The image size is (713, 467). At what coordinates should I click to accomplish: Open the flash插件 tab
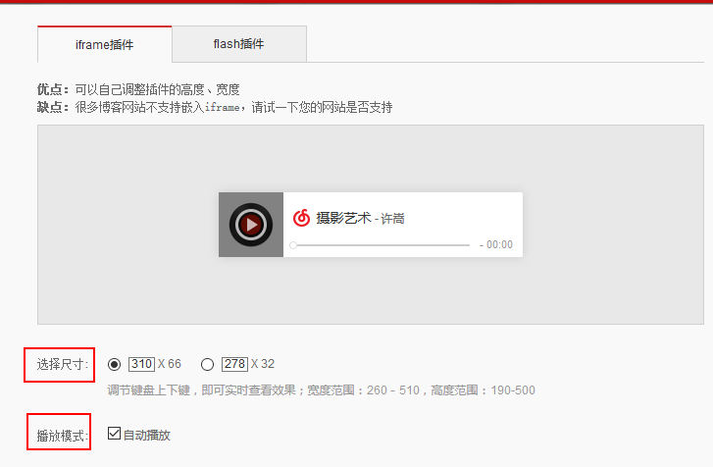coord(239,43)
